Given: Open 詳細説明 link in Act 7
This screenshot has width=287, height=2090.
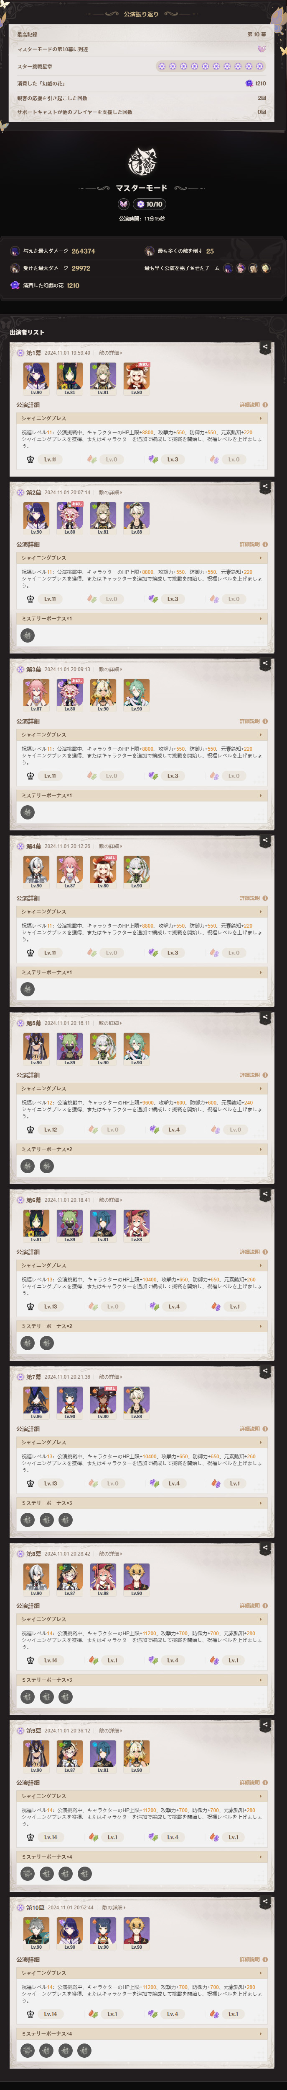Looking at the screenshot, I should coord(249,1429).
